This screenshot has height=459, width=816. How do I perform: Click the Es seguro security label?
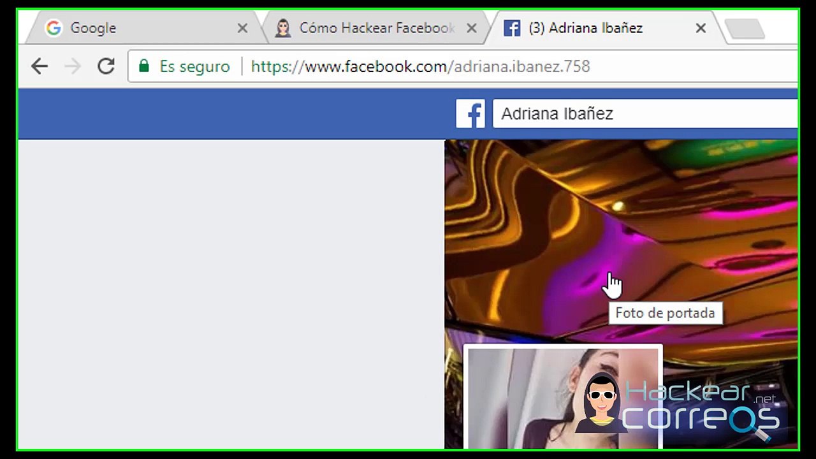tap(194, 66)
